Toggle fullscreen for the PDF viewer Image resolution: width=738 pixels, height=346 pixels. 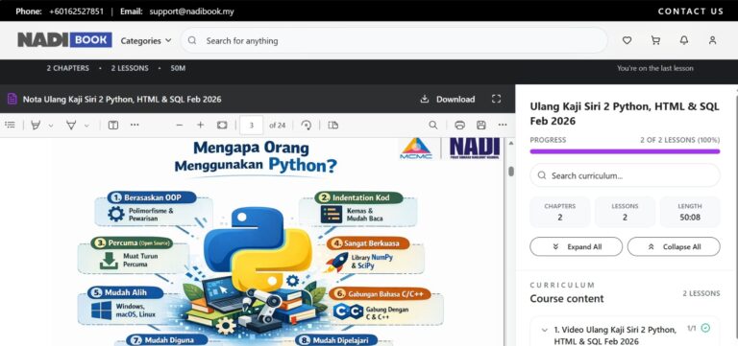tap(496, 99)
